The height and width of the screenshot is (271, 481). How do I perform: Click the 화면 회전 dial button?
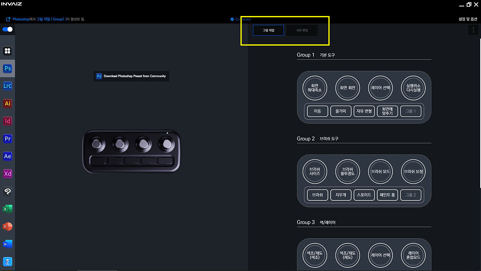coord(348,88)
